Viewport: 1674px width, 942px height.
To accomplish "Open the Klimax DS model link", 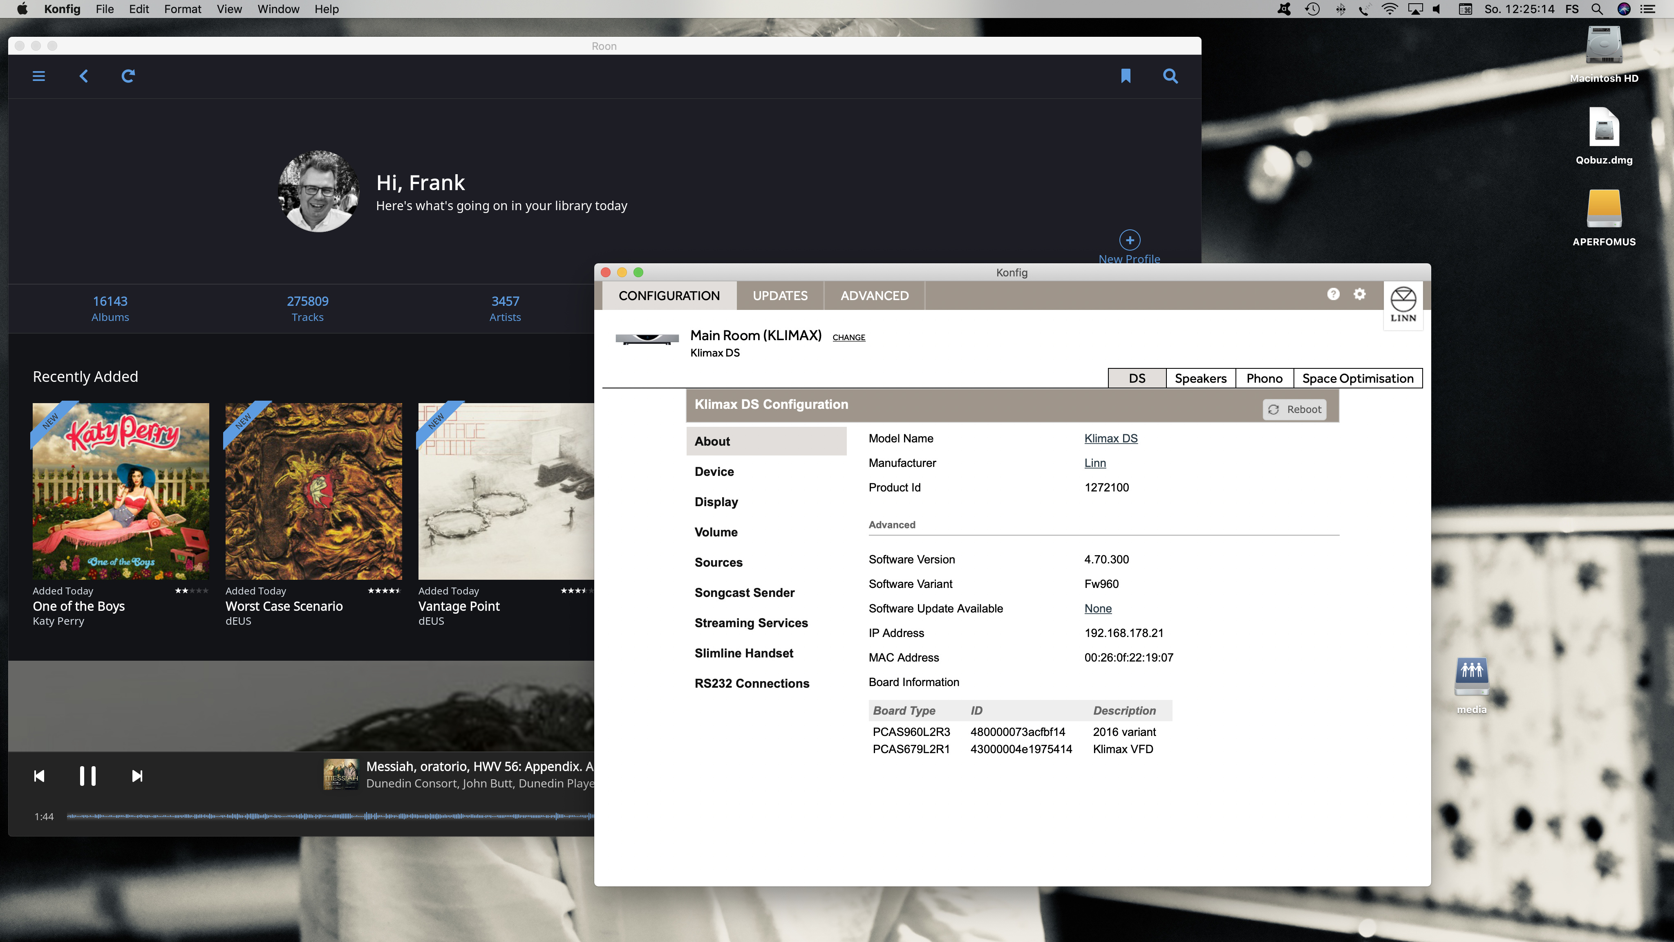I will point(1110,438).
